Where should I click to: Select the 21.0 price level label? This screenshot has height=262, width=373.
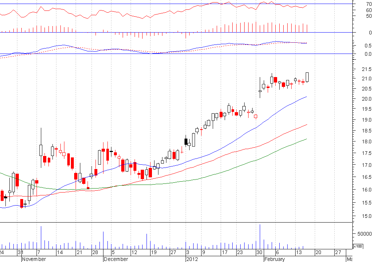point(366,79)
